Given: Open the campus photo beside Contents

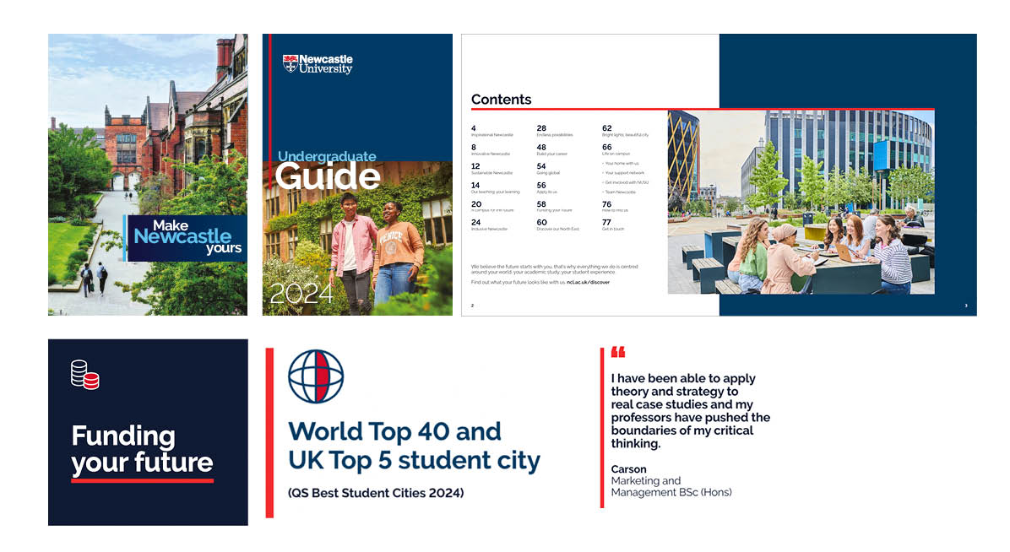Looking at the screenshot, I should coord(801,202).
